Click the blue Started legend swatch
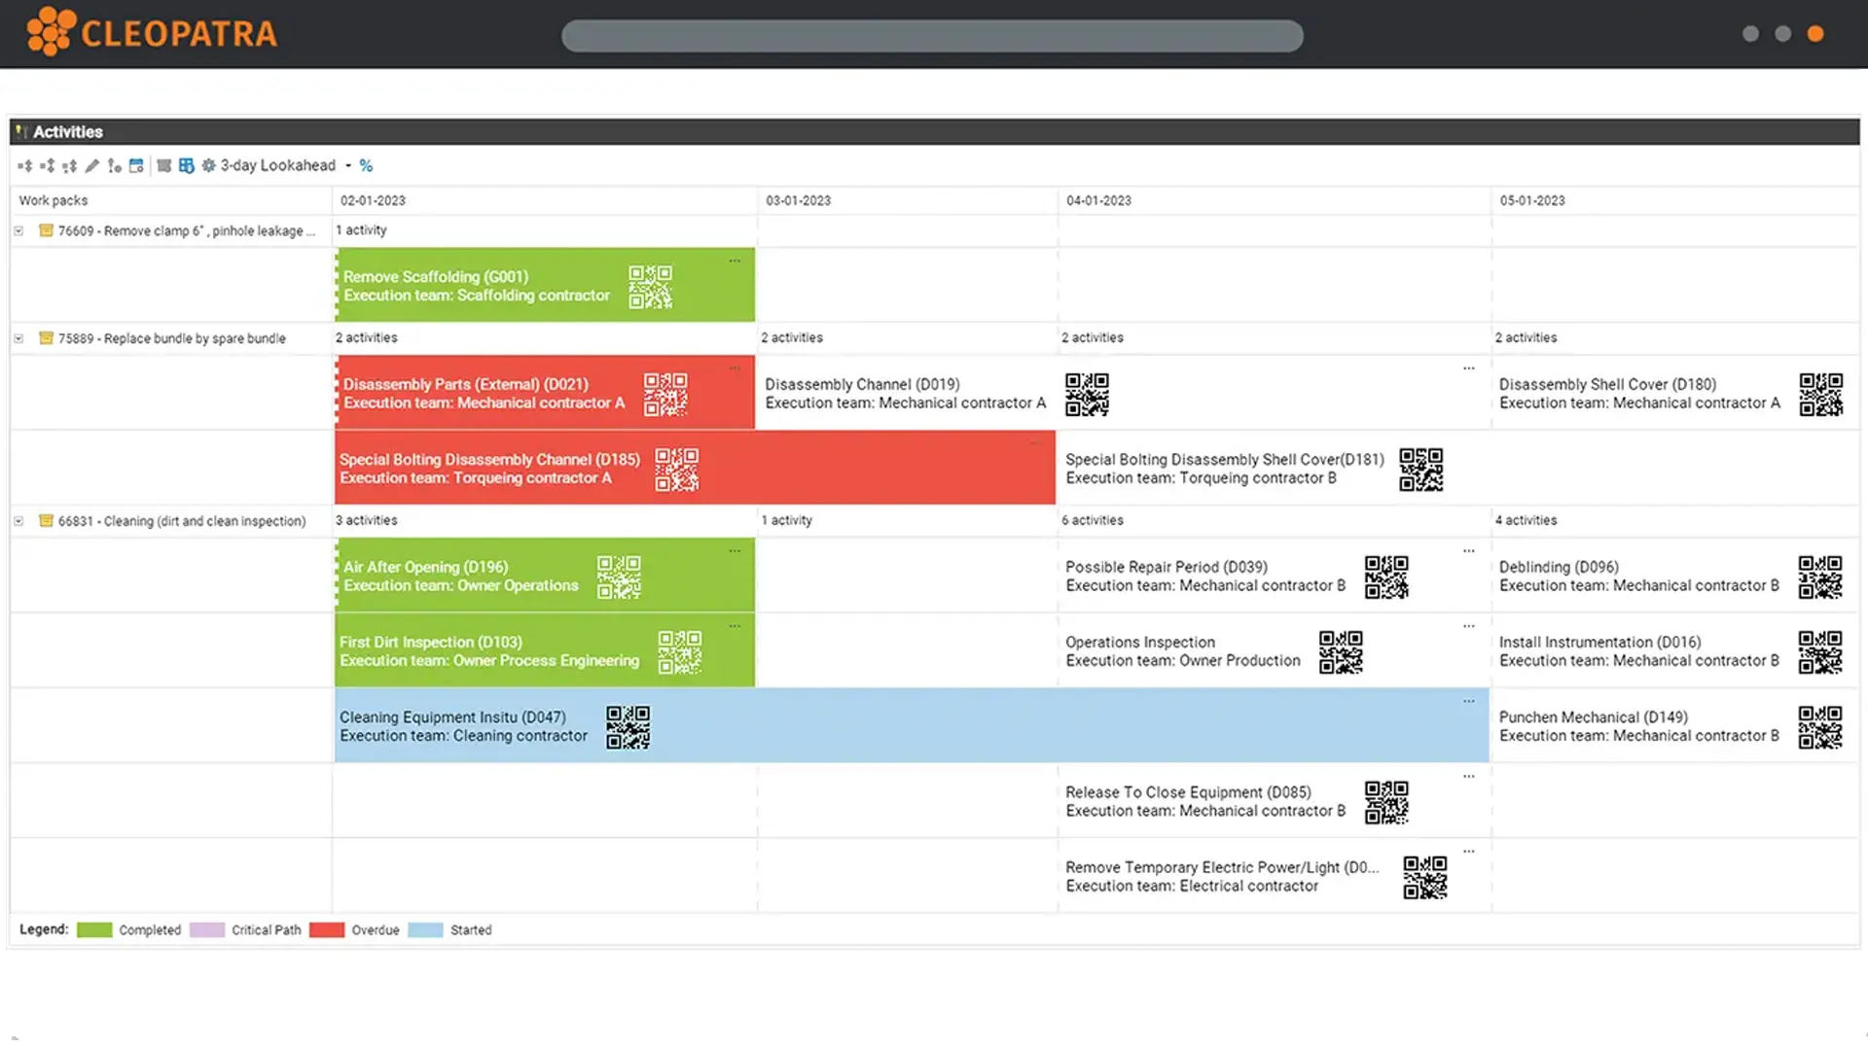Image resolution: width=1868 pixels, height=1050 pixels. [x=425, y=930]
